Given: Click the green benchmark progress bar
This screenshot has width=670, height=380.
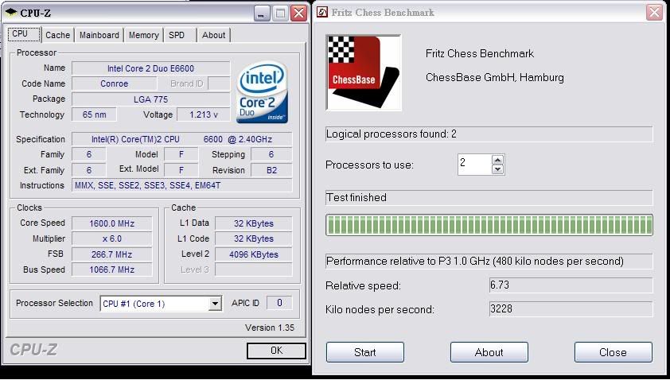Looking at the screenshot, I should click(x=489, y=225).
